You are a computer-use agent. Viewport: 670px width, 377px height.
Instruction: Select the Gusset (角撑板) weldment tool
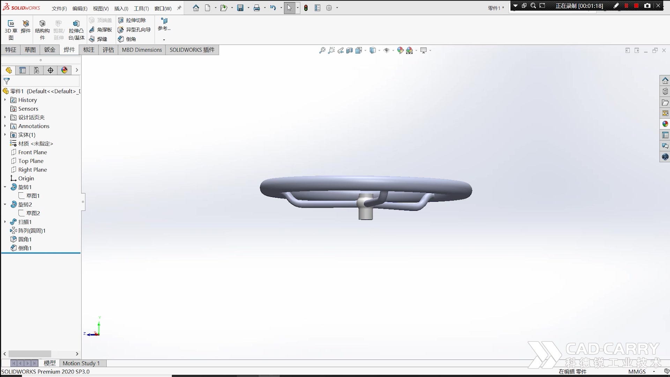pyautogui.click(x=100, y=30)
